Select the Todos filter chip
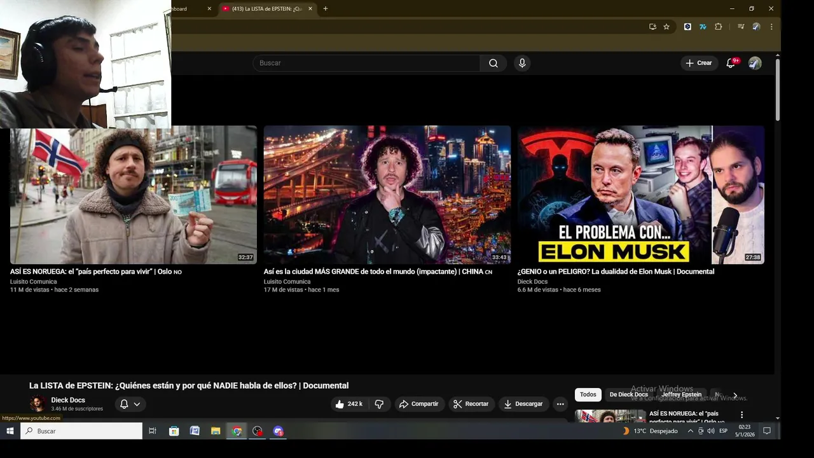814x458 pixels. click(588, 394)
